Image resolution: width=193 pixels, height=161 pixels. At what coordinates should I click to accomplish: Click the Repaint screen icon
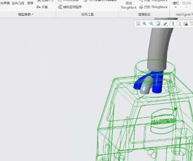tap(158, 24)
